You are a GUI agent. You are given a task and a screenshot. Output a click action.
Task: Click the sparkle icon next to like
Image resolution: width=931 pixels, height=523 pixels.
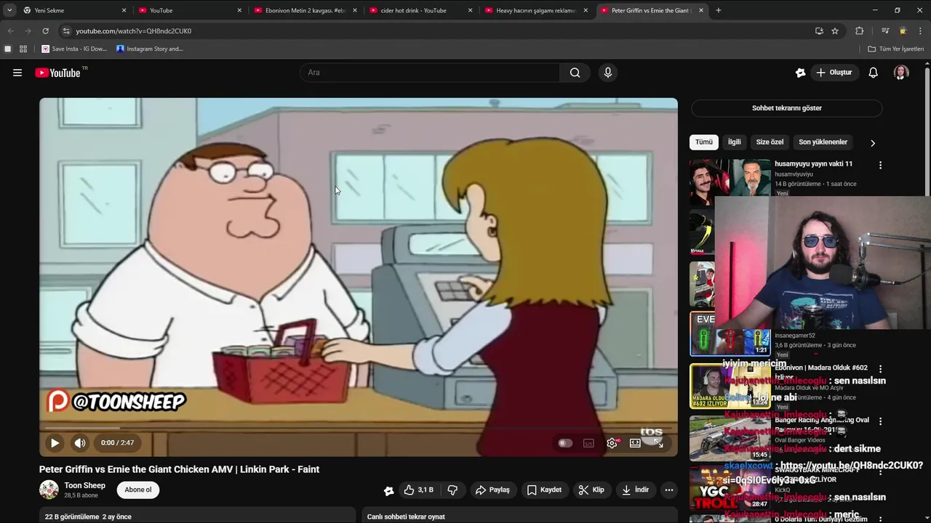(389, 490)
